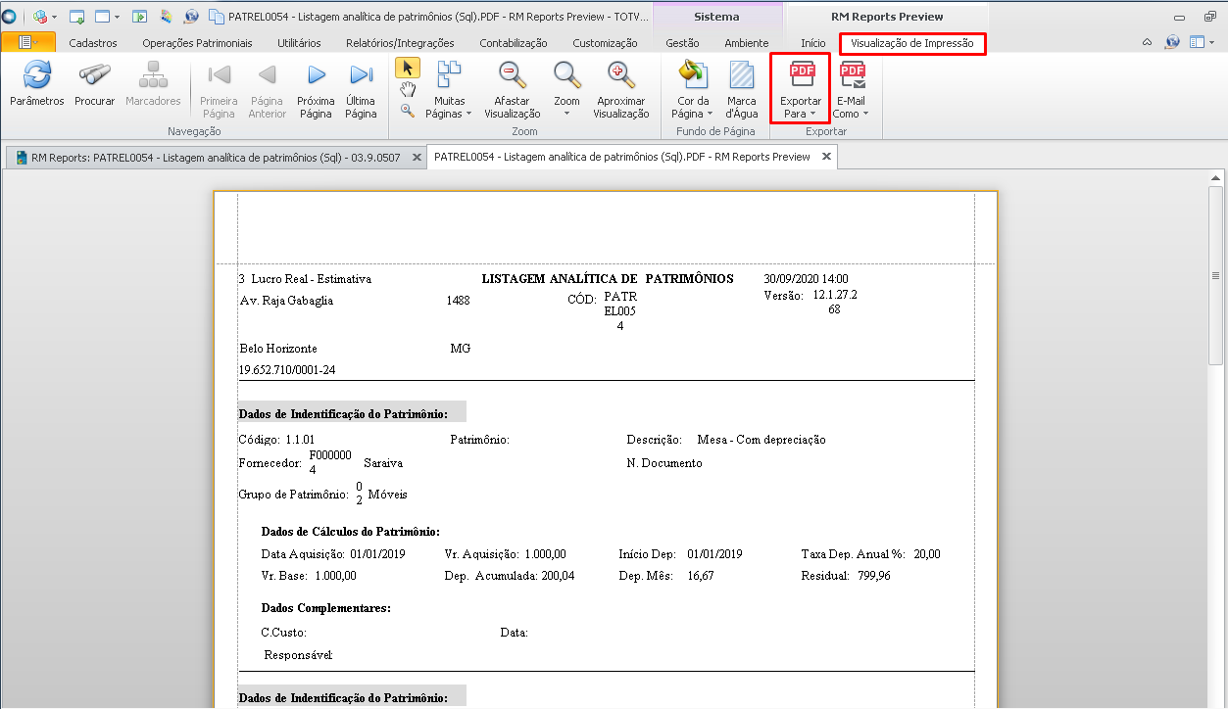This screenshot has height=709, width=1228.
Task: Click the TOTVS round logo icon
Action: point(9,17)
